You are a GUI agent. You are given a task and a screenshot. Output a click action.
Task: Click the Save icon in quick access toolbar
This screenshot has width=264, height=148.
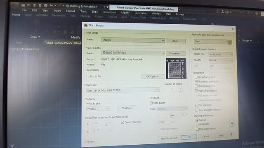coord(34,5)
